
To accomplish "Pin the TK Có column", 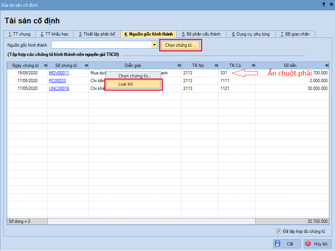I will [x=253, y=66].
